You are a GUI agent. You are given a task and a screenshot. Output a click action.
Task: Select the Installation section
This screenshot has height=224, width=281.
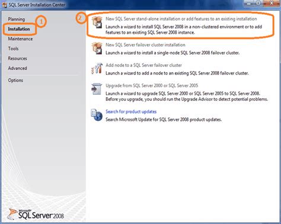(19, 29)
